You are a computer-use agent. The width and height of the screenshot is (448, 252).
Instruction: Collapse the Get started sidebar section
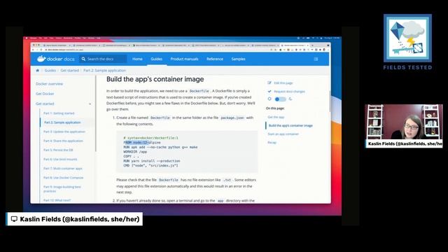[x=90, y=104]
